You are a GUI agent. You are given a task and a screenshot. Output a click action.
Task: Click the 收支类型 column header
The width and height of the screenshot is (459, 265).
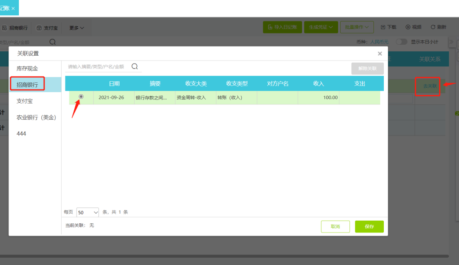(237, 83)
